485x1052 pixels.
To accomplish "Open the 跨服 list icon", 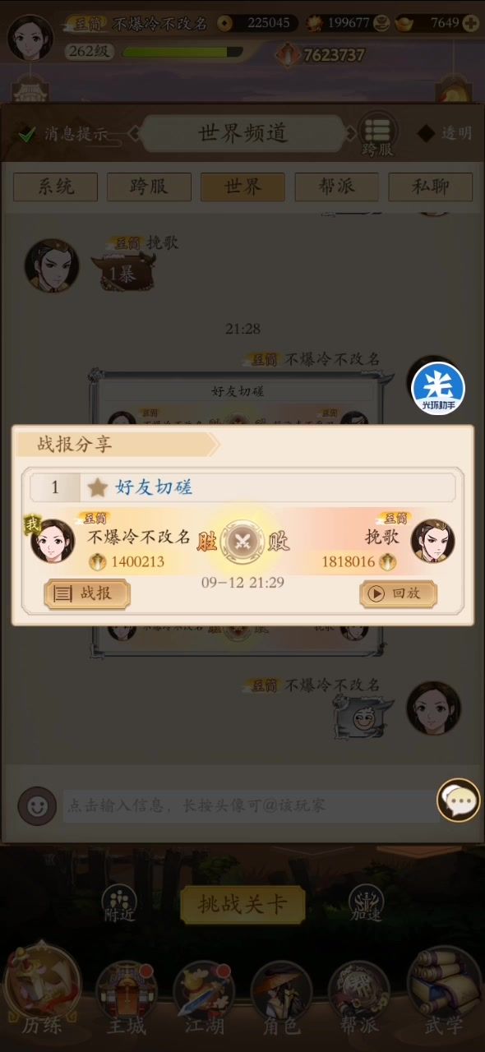I will pos(377,132).
